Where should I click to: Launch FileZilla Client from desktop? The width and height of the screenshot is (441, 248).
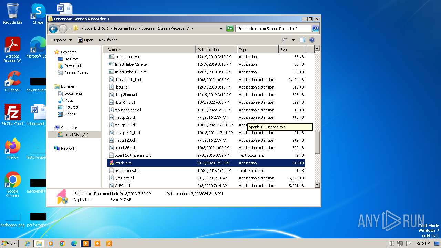click(12, 115)
